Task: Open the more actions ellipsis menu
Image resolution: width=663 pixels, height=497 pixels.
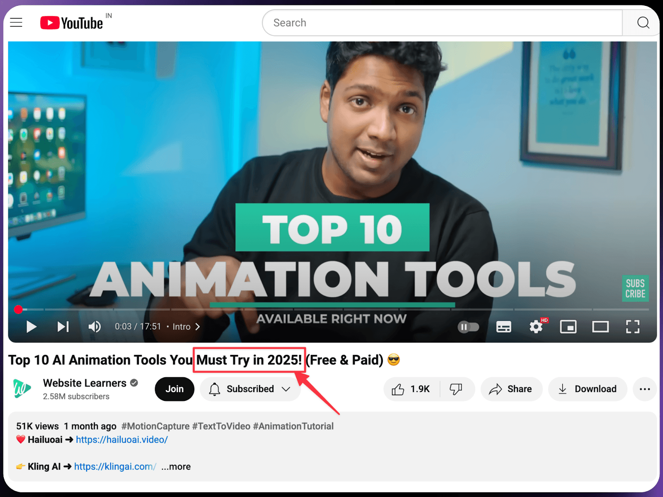Action: click(645, 389)
